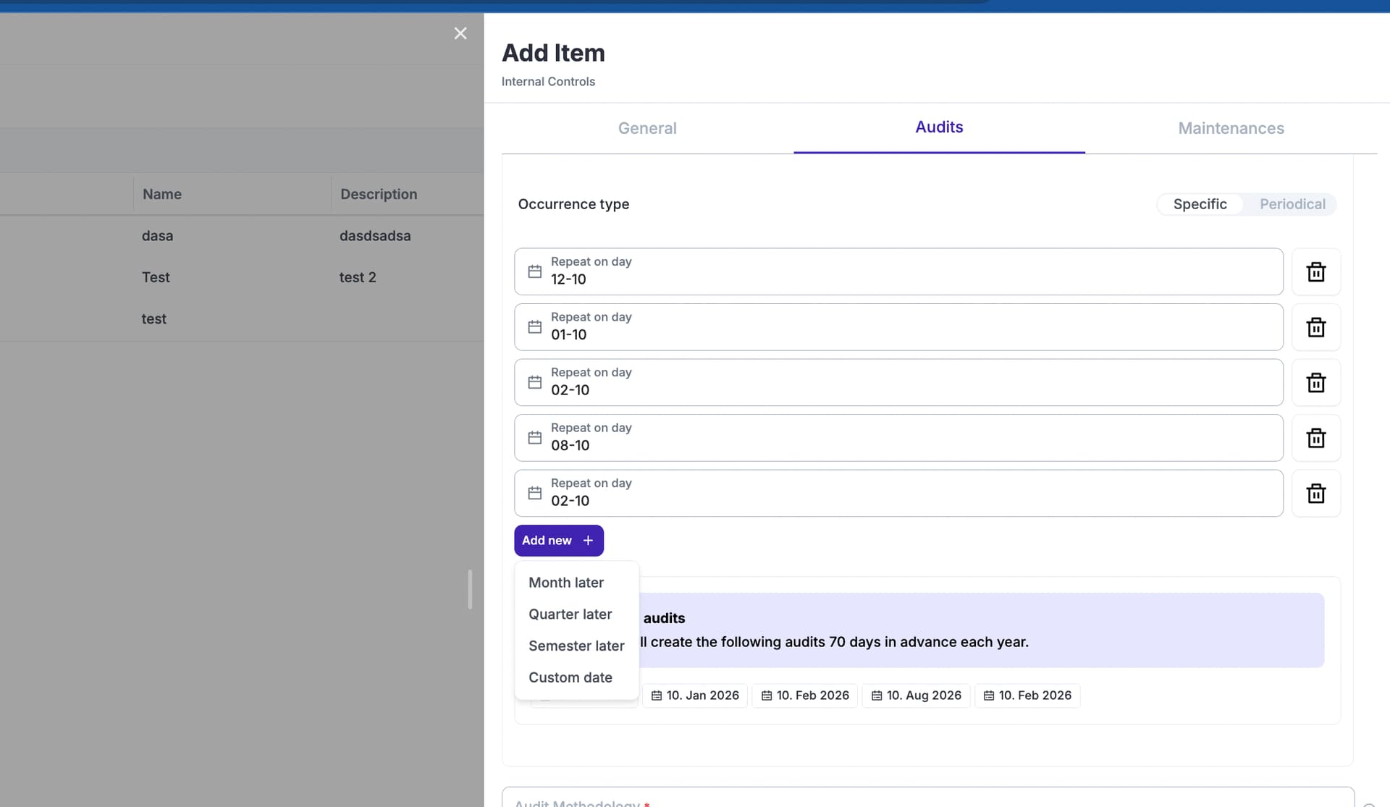
Task: Choose Month later from dropdown
Action: click(x=565, y=583)
